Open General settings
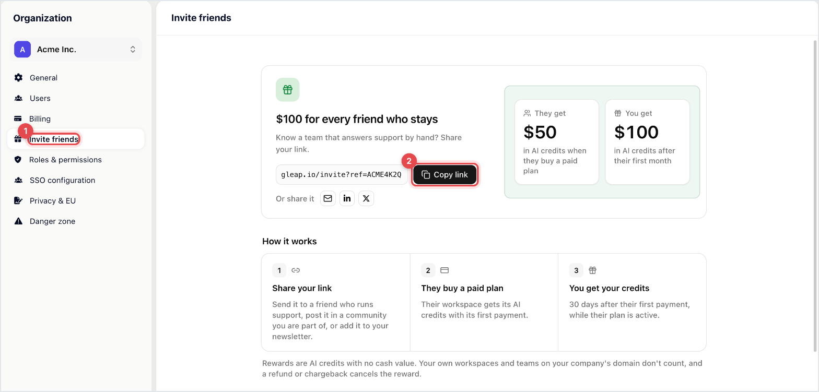The height and width of the screenshot is (392, 819). coord(76,78)
